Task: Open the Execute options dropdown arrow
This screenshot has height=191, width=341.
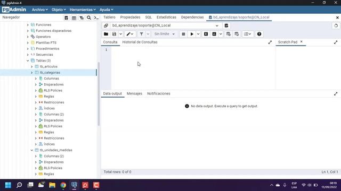Action: [x=198, y=34]
